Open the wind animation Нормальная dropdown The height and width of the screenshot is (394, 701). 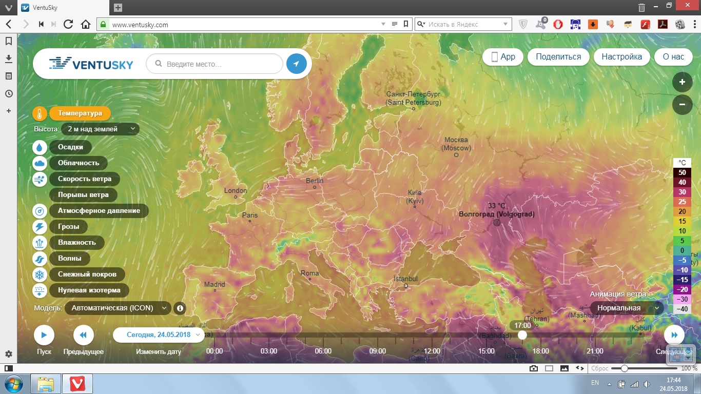click(x=627, y=308)
